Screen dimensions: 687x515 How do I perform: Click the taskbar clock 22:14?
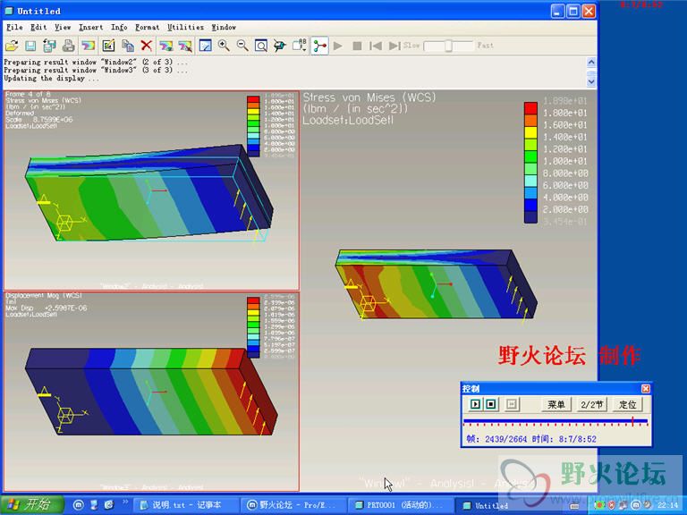click(x=667, y=505)
